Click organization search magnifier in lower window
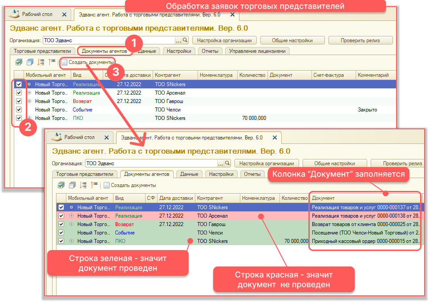This screenshot has height=302, width=429. point(227,163)
